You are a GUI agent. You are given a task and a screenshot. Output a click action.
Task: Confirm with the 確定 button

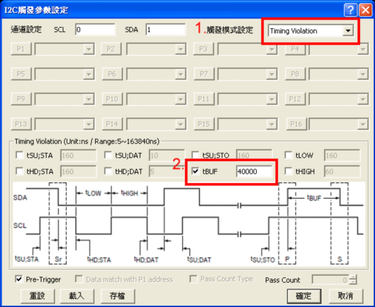tap(304, 296)
